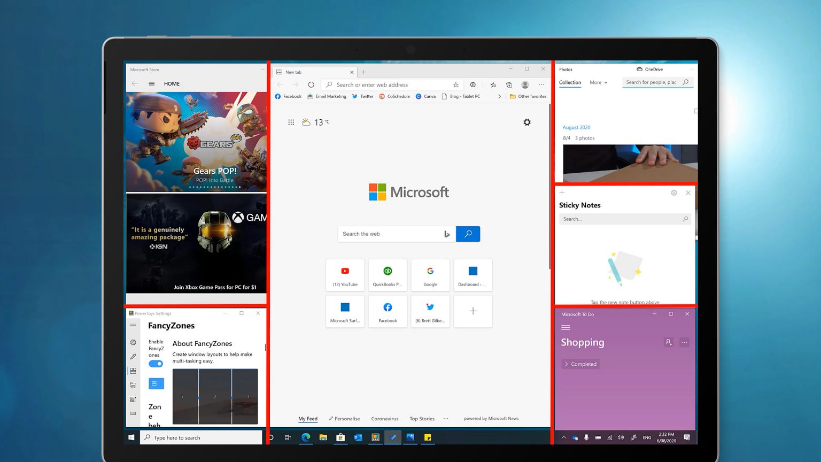Viewport: 821px width, 462px height.
Task: Open the Edge Favorites list icon
Action: pos(493,84)
